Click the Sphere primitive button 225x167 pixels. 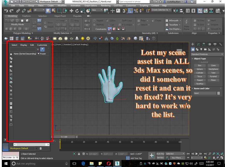(200, 69)
